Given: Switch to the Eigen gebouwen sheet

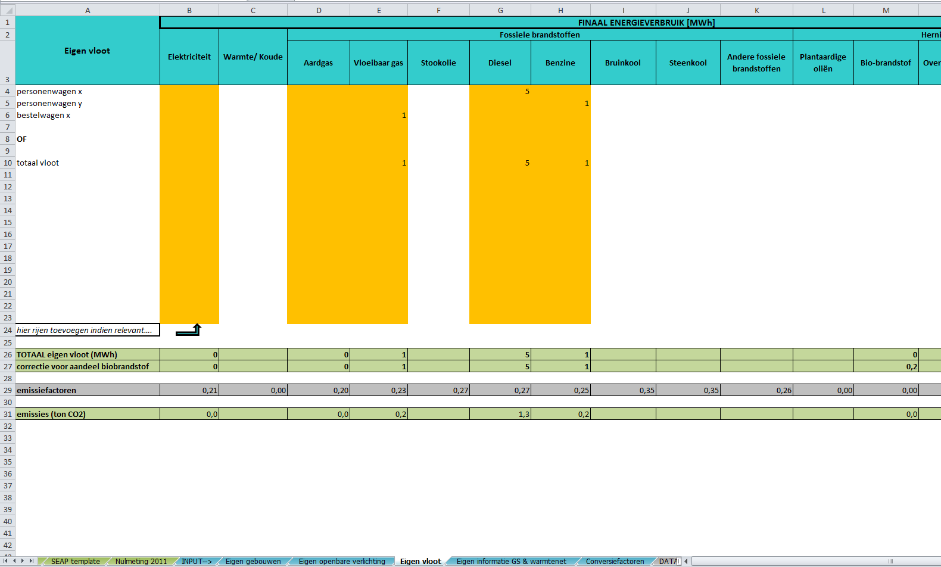Looking at the screenshot, I should 253,561.
